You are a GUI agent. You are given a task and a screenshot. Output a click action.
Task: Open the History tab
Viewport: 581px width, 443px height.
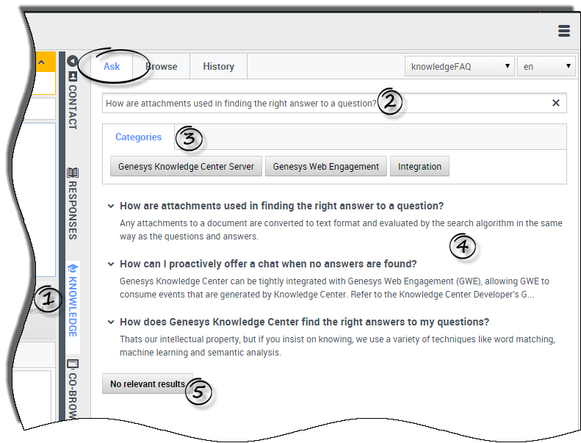click(218, 67)
